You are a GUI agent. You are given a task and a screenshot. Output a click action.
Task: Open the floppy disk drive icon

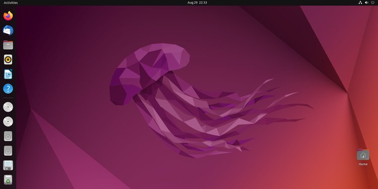point(8,165)
